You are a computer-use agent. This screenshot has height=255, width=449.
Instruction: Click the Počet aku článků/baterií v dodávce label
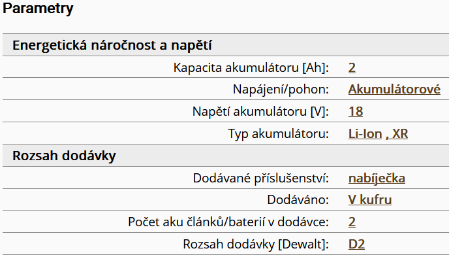point(228,222)
